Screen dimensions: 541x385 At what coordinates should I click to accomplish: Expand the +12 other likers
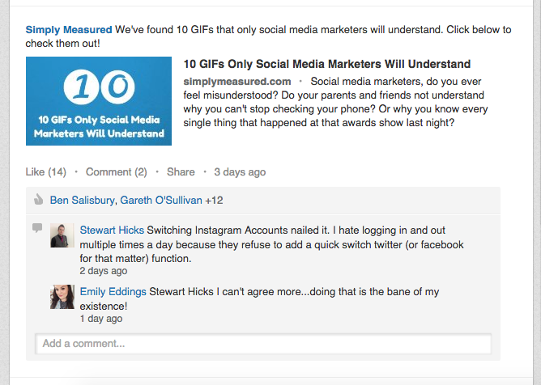[x=214, y=200]
